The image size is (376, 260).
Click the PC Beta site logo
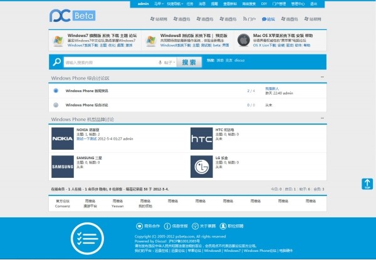(x=73, y=16)
